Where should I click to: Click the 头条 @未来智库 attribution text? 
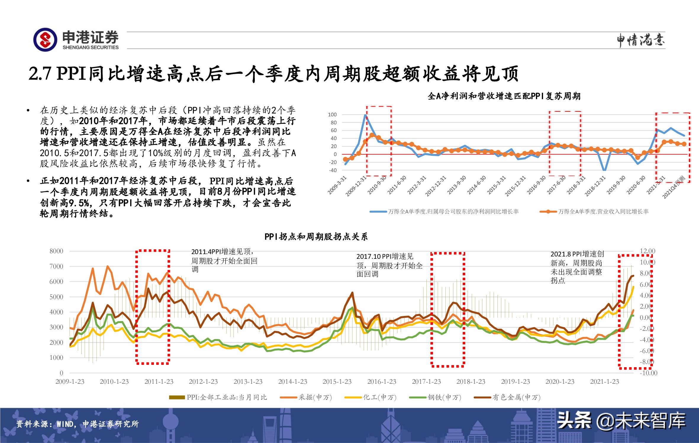coord(621,420)
